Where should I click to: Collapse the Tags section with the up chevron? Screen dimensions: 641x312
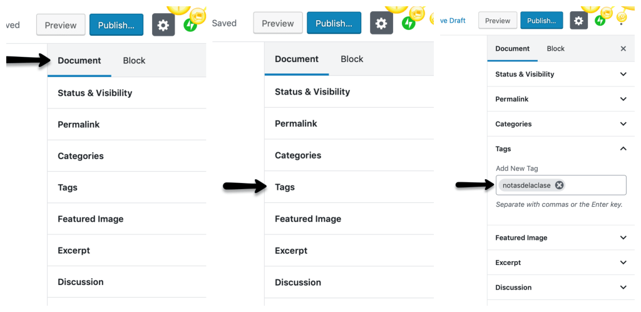pos(623,149)
